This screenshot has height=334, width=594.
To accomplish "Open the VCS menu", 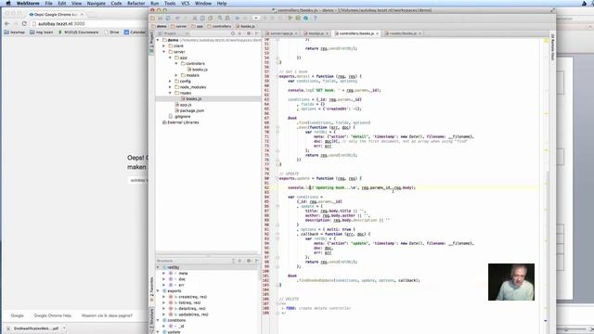I will [186, 3].
